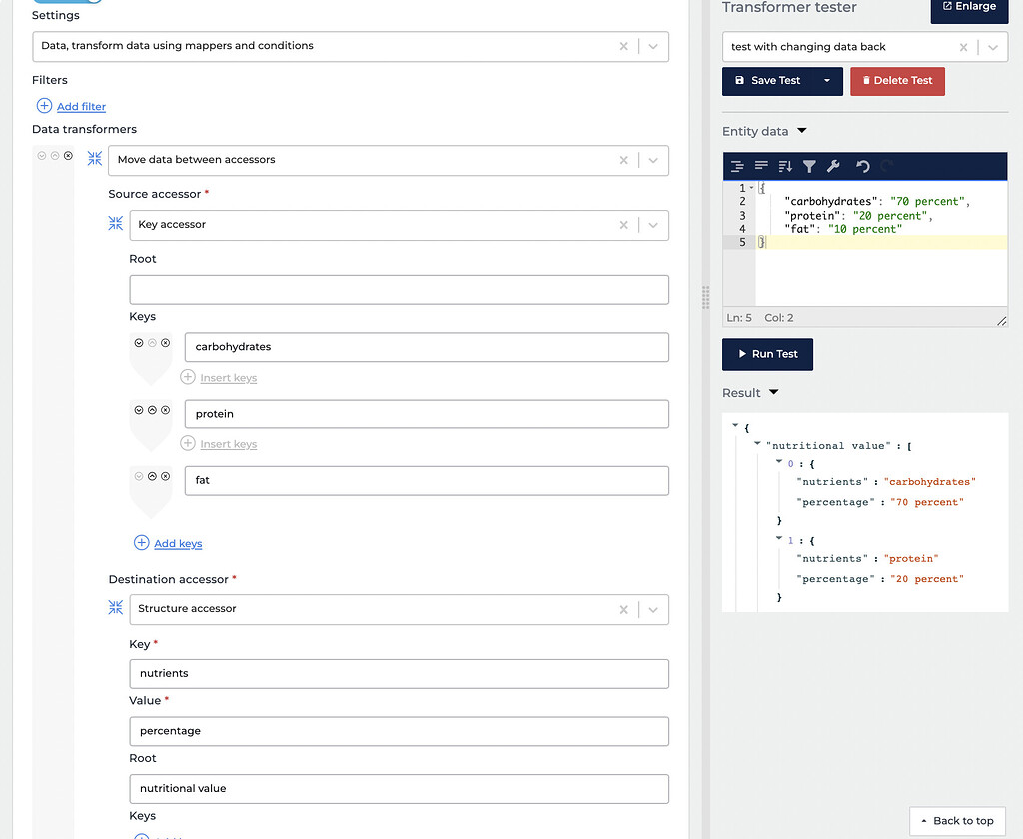Remove the Move data between accessors transformer
Image resolution: width=1023 pixels, height=839 pixels.
point(69,155)
